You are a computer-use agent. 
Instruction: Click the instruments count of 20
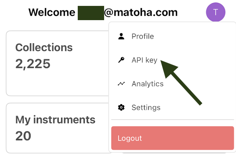(23, 136)
